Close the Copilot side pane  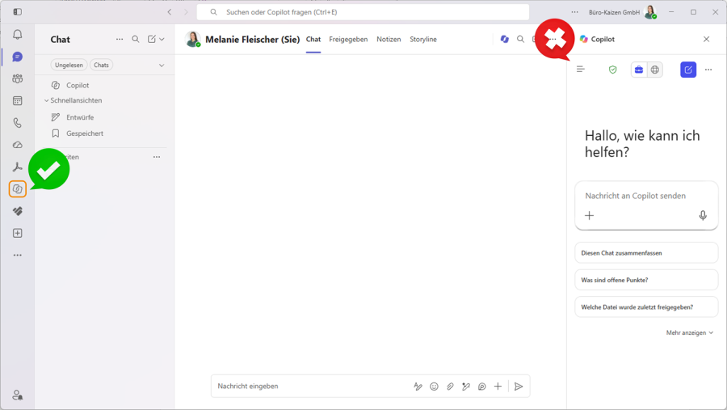click(x=706, y=40)
